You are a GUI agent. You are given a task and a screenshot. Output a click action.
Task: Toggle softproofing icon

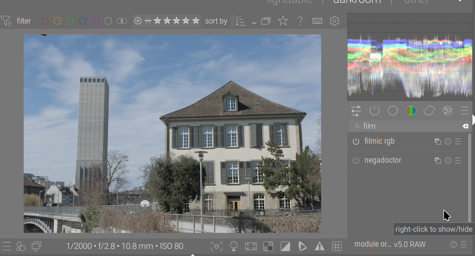[302, 246]
